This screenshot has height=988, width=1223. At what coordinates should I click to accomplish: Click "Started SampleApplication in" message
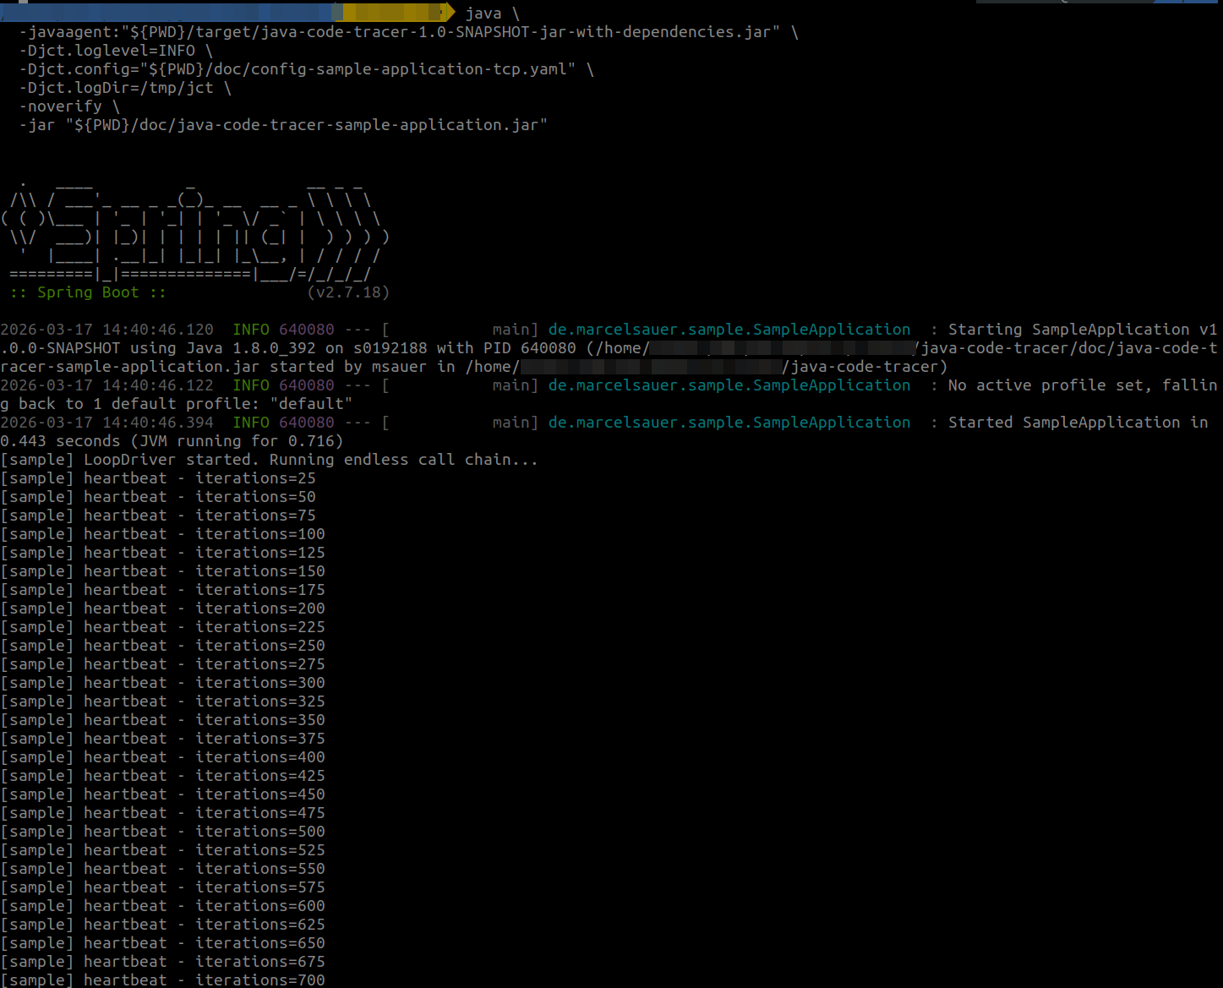(1078, 423)
